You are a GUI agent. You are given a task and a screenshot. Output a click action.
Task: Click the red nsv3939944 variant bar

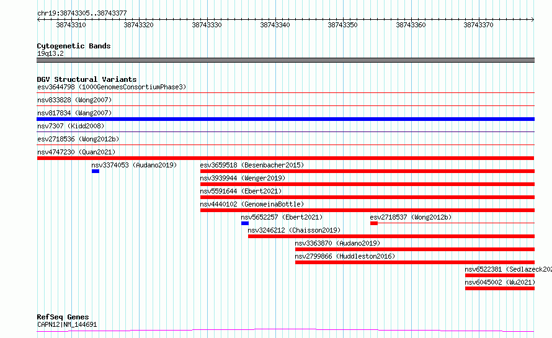(367, 184)
